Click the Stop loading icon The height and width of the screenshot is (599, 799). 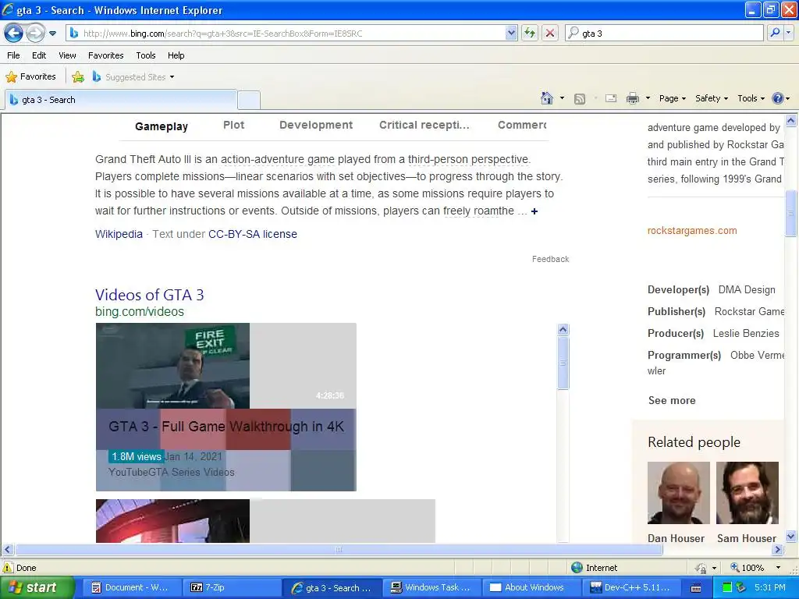pos(550,34)
